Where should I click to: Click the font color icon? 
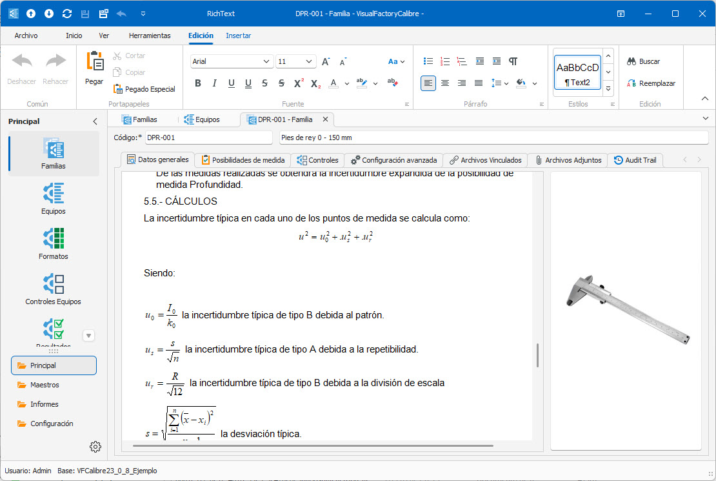coord(333,83)
